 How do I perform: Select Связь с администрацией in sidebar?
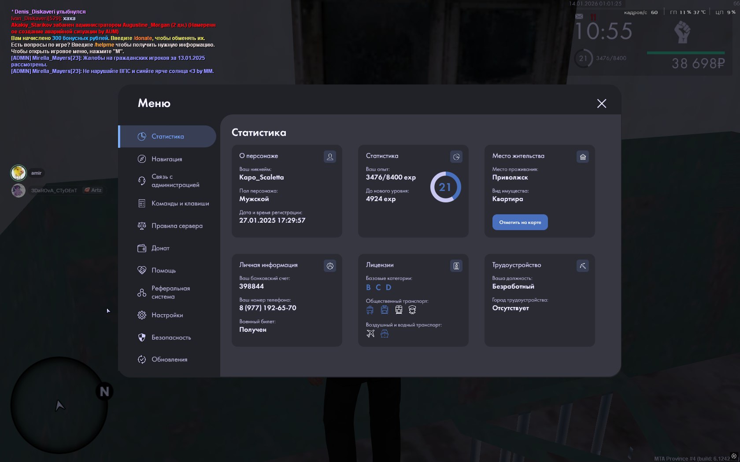(x=175, y=181)
